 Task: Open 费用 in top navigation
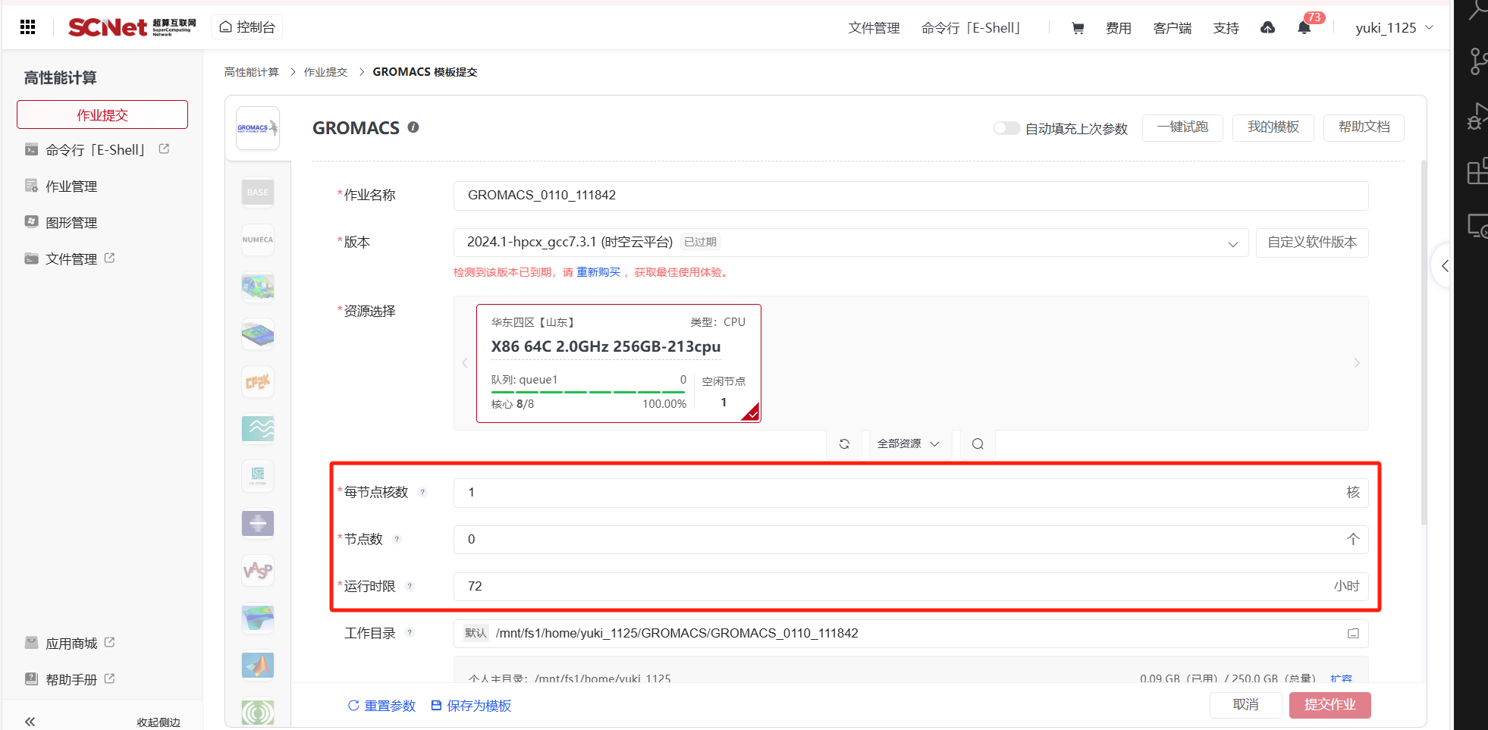pyautogui.click(x=1119, y=28)
